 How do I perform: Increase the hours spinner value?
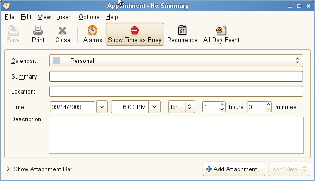coord(222,105)
